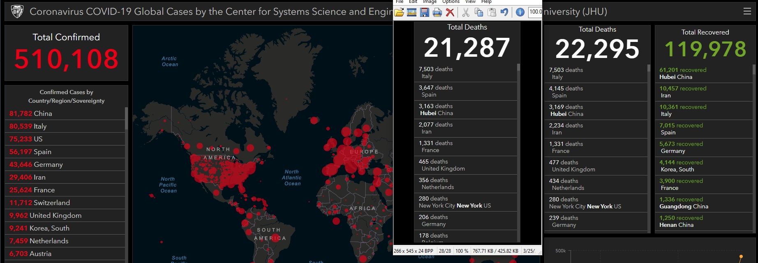Click the Arctic Ocean map label
The image size is (758, 263).
tap(170, 62)
